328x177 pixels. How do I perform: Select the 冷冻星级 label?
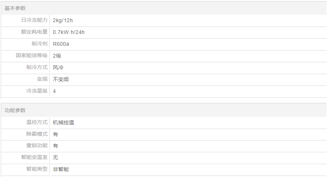[x=37, y=91]
